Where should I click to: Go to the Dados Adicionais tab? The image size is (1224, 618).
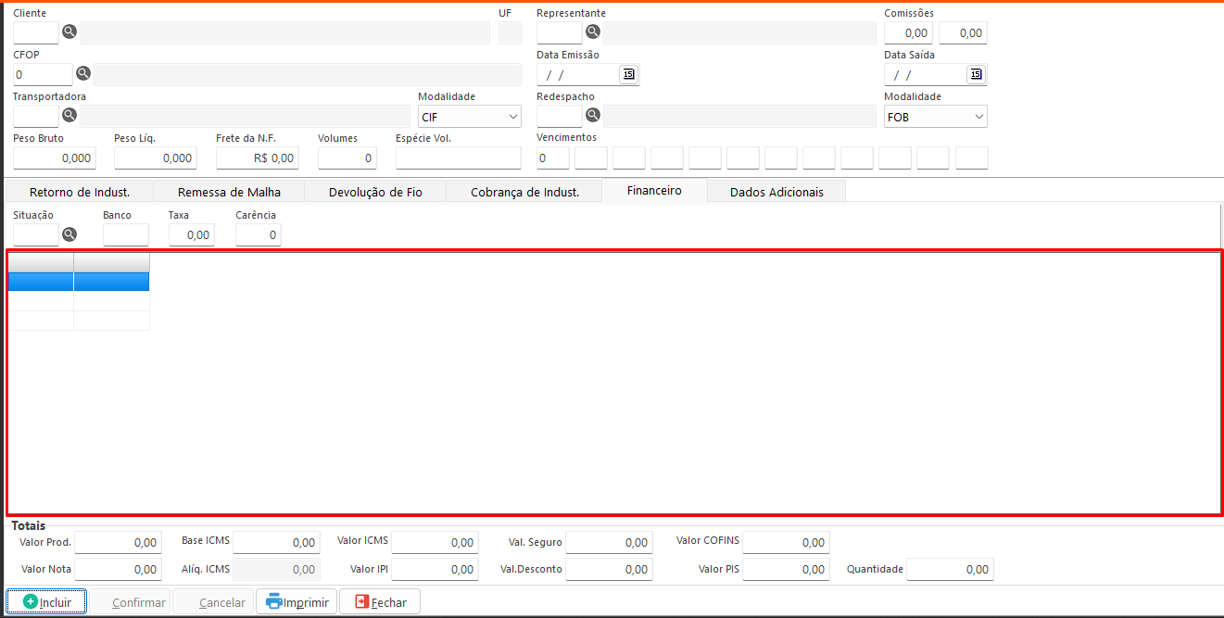pyautogui.click(x=776, y=192)
